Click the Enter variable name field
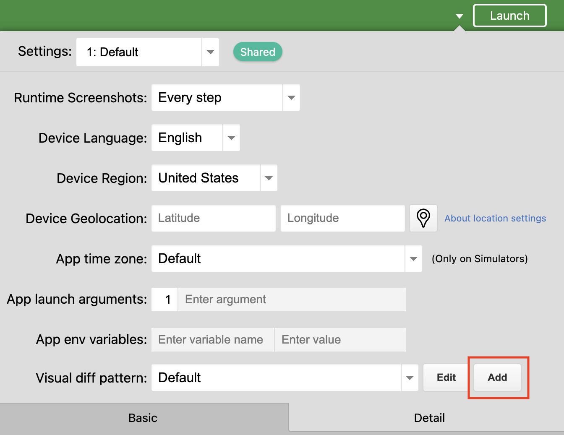 tap(212, 339)
